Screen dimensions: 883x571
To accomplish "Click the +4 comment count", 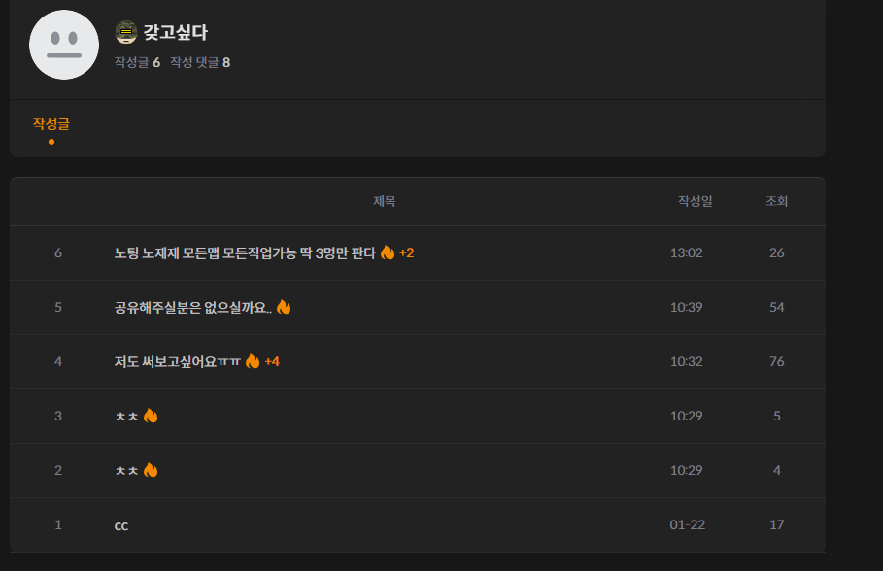I will [272, 361].
